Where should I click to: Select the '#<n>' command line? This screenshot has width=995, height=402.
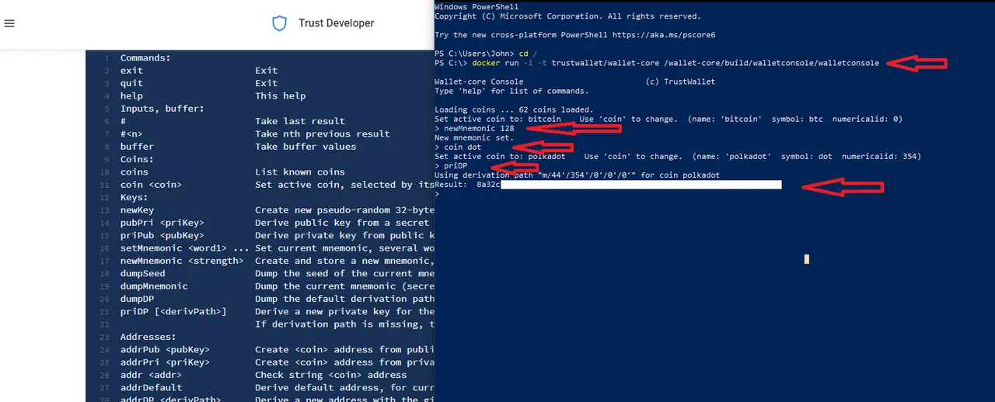131,133
